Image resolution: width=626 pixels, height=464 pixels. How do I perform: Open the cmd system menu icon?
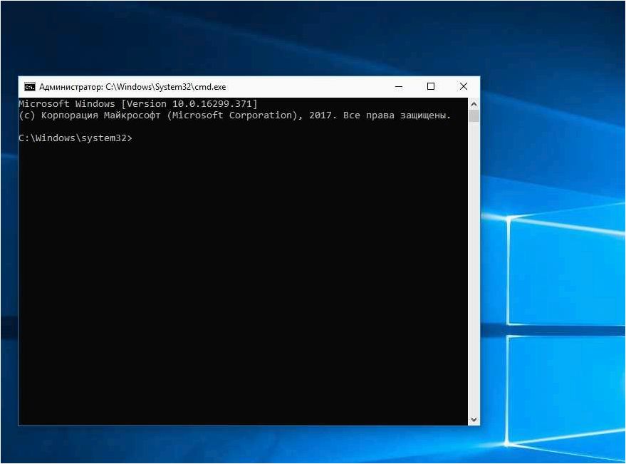click(x=29, y=87)
